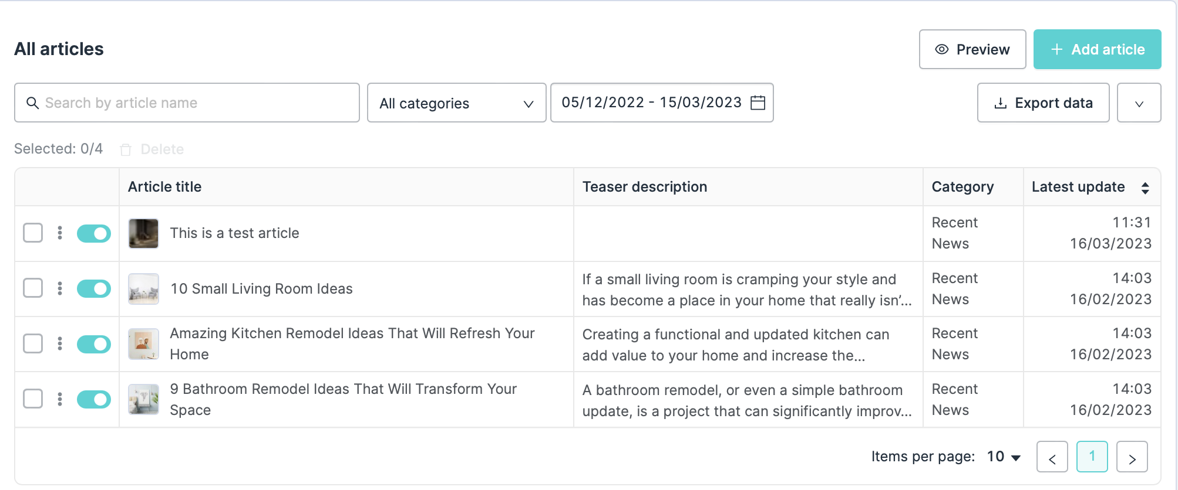This screenshot has height=490, width=1178.
Task: Open three-dot menu for test article row
Action: (60, 233)
